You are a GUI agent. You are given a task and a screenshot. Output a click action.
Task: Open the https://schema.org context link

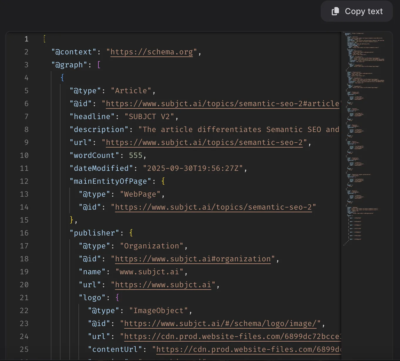152,52
